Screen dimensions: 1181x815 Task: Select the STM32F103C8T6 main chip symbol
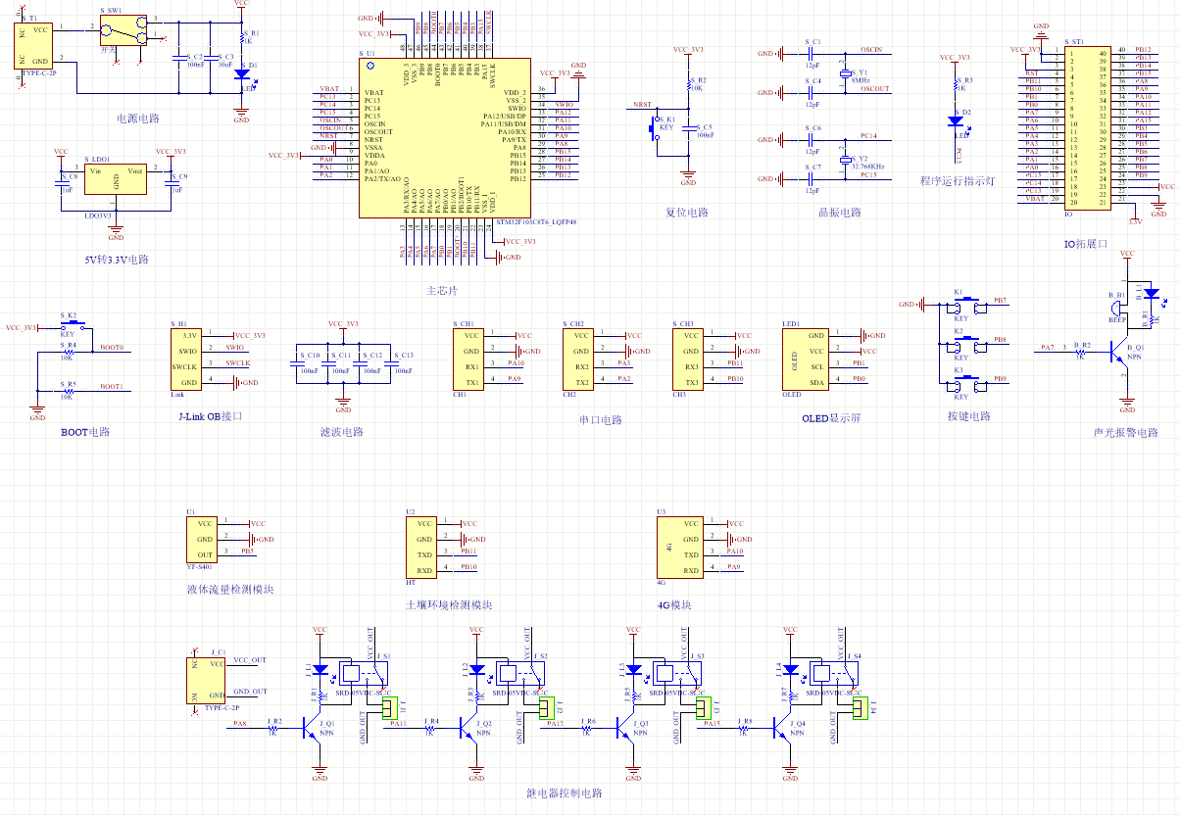coord(444,137)
